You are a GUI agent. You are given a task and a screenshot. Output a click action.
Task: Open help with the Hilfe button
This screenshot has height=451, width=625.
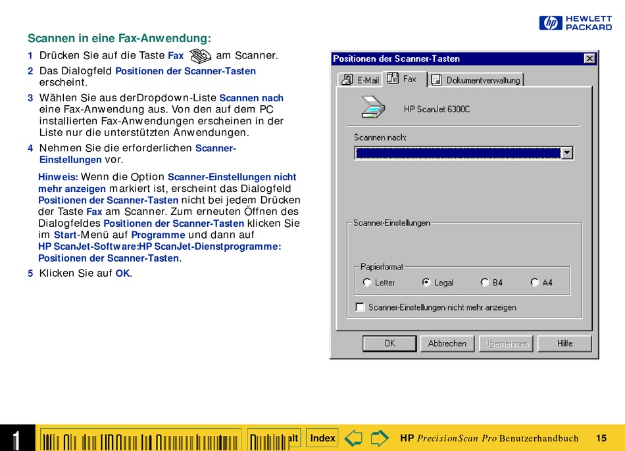pos(564,343)
